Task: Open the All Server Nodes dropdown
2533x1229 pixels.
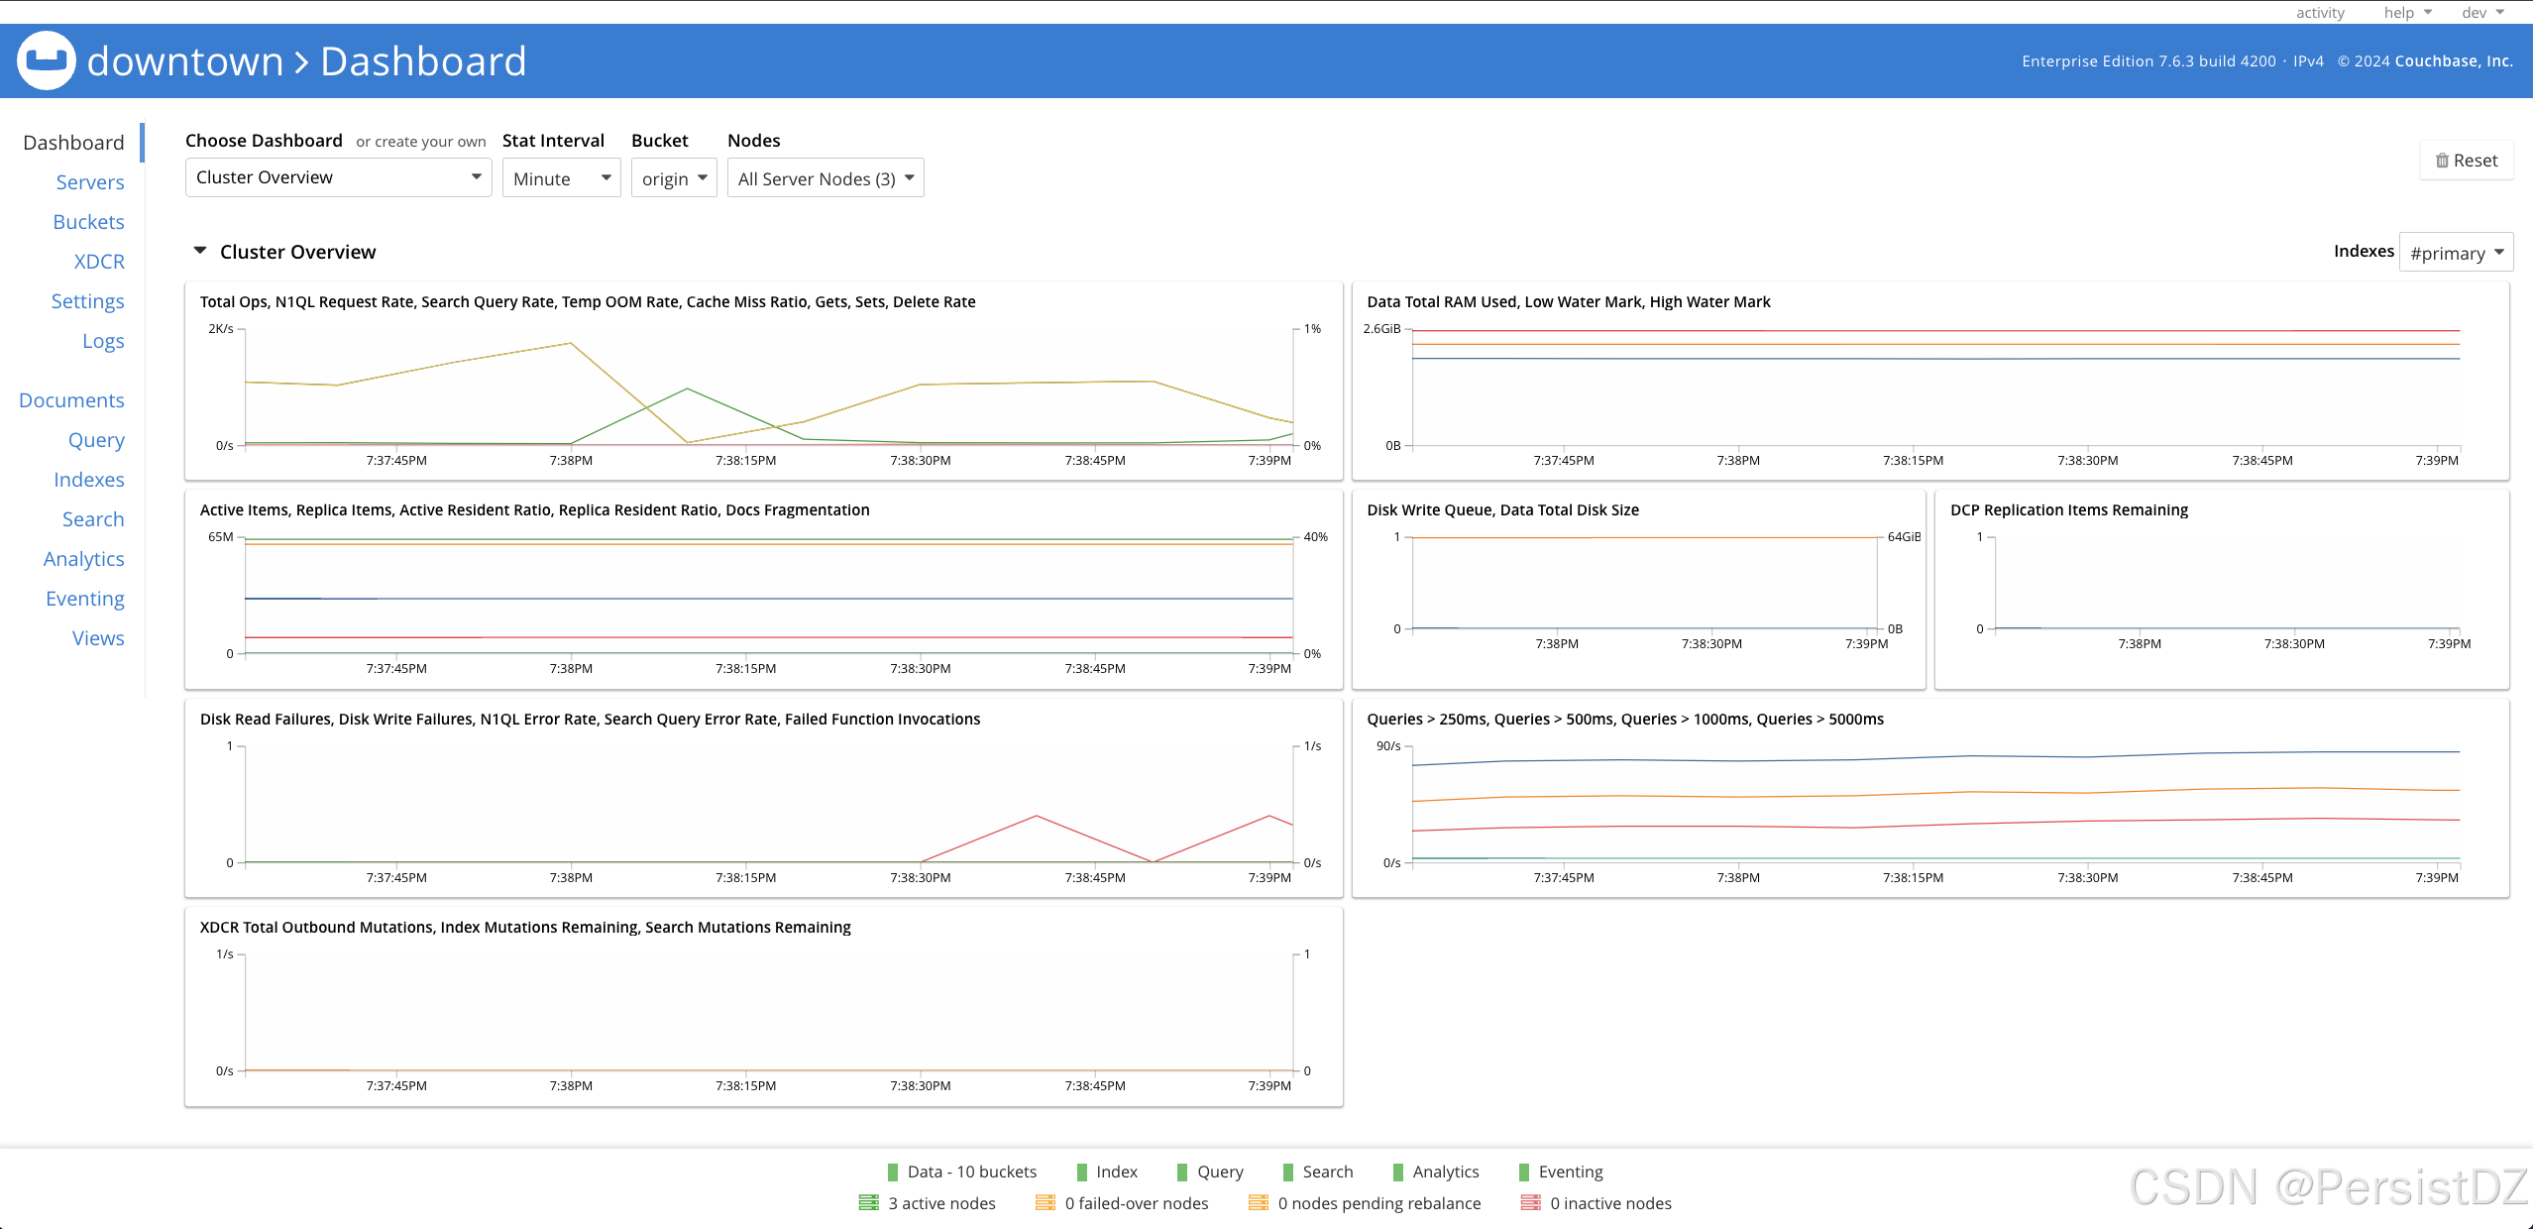Action: (x=826, y=178)
